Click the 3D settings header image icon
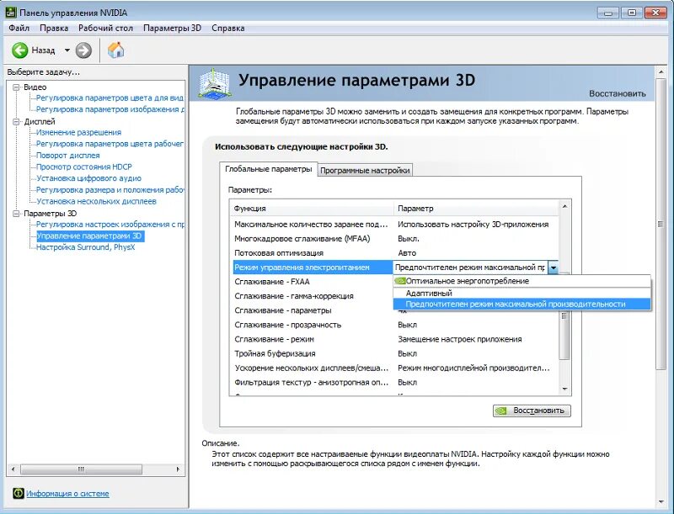This screenshot has width=674, height=514. tap(215, 83)
